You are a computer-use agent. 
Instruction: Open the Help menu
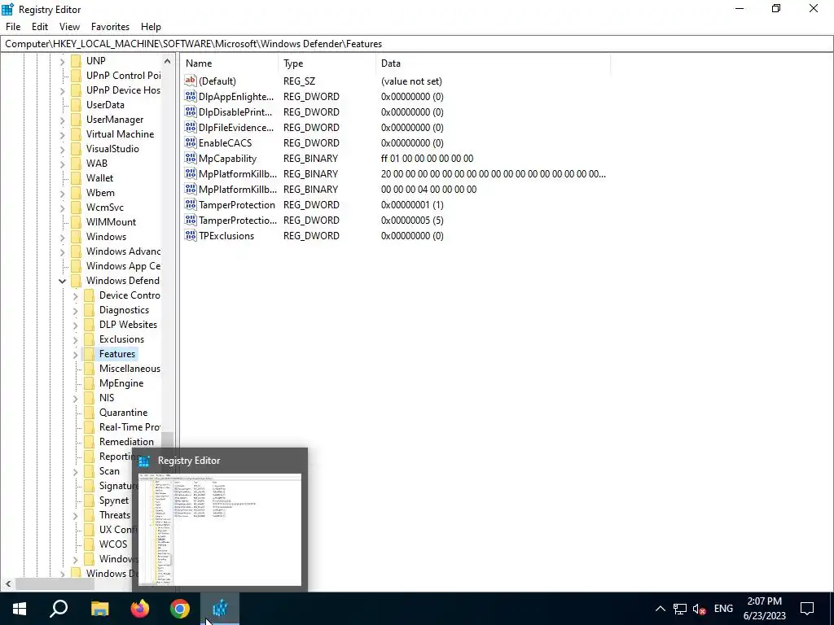click(151, 27)
